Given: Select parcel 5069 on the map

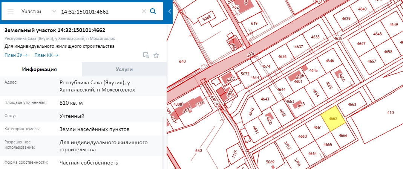Looking at the screenshot, I should [270, 162].
